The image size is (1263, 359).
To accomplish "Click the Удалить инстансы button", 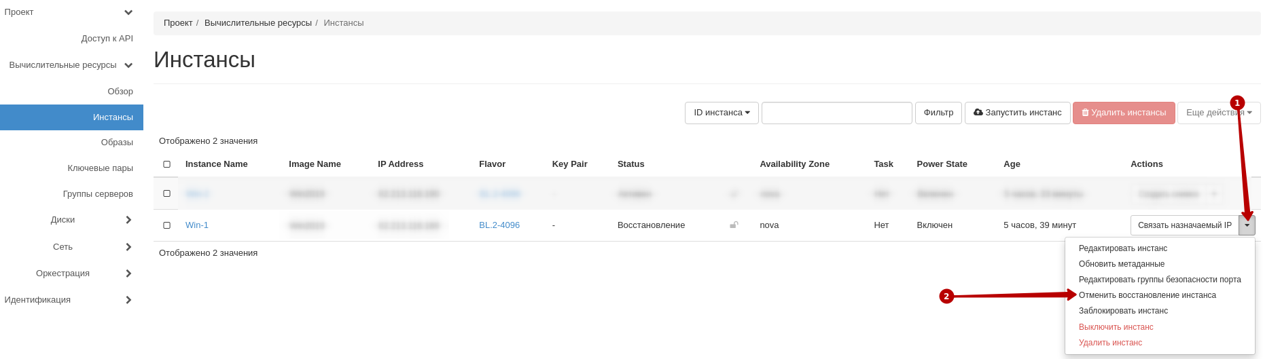I will click(x=1124, y=113).
